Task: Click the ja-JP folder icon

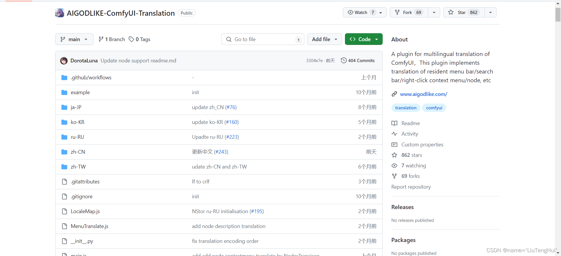Action: tap(64, 107)
